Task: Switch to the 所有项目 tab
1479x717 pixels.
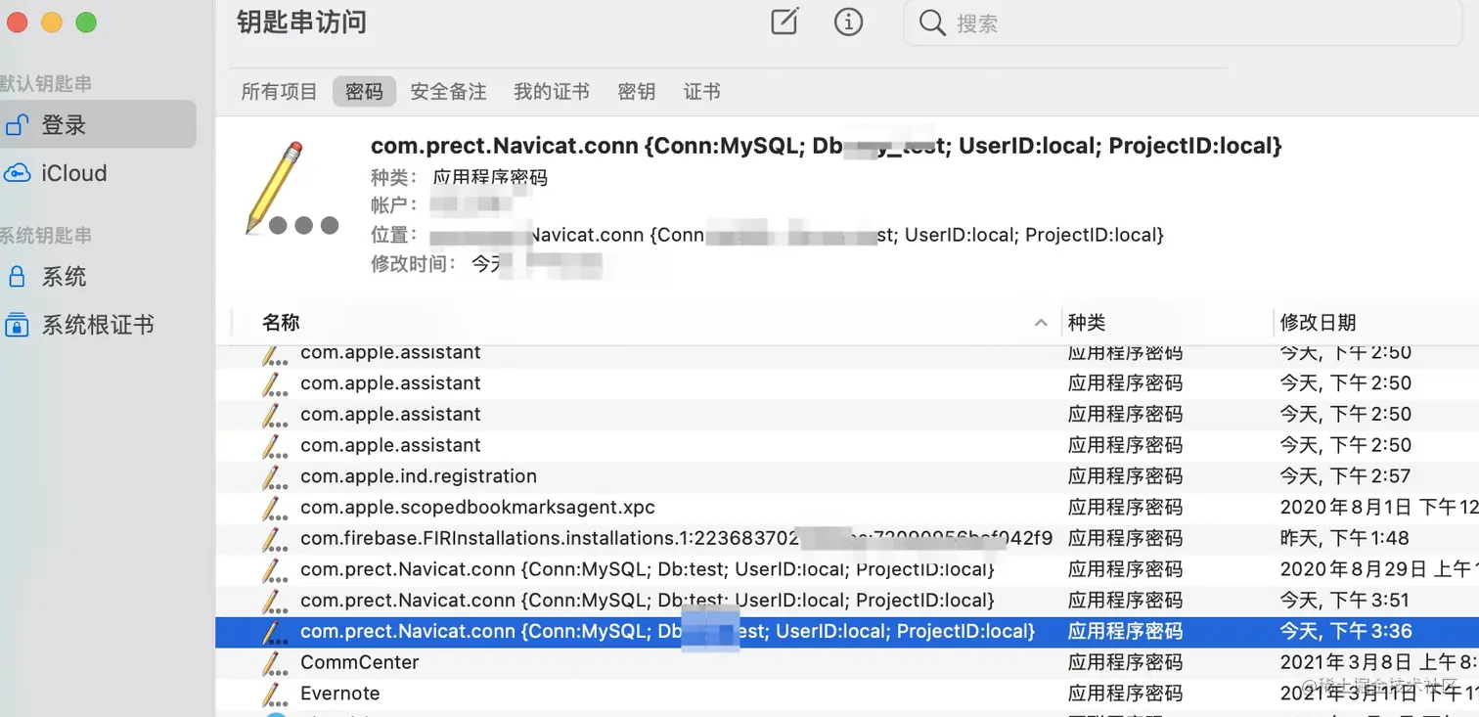Action: pyautogui.click(x=280, y=92)
